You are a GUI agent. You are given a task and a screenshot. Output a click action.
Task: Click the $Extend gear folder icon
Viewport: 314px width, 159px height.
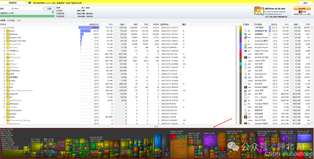[8, 64]
